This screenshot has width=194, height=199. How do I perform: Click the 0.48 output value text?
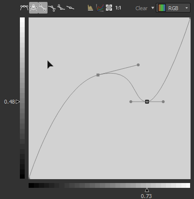[9, 102]
